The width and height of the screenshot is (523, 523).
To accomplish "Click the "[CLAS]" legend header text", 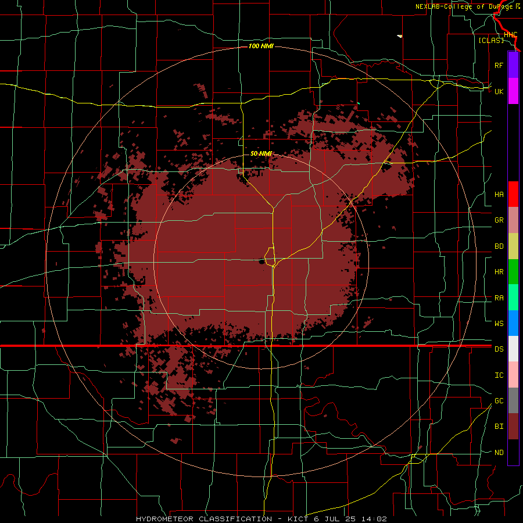I will coord(491,40).
